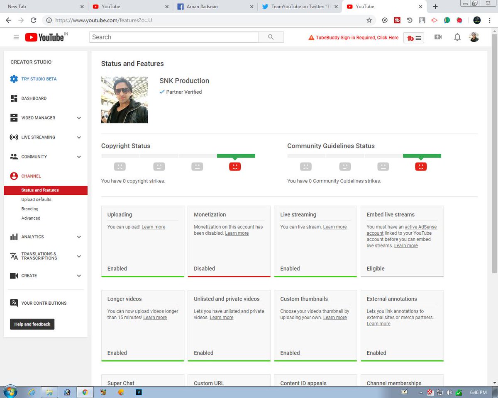Expand the Live Streaming section
Image resolution: width=498 pixels, height=398 pixels.
point(79,137)
